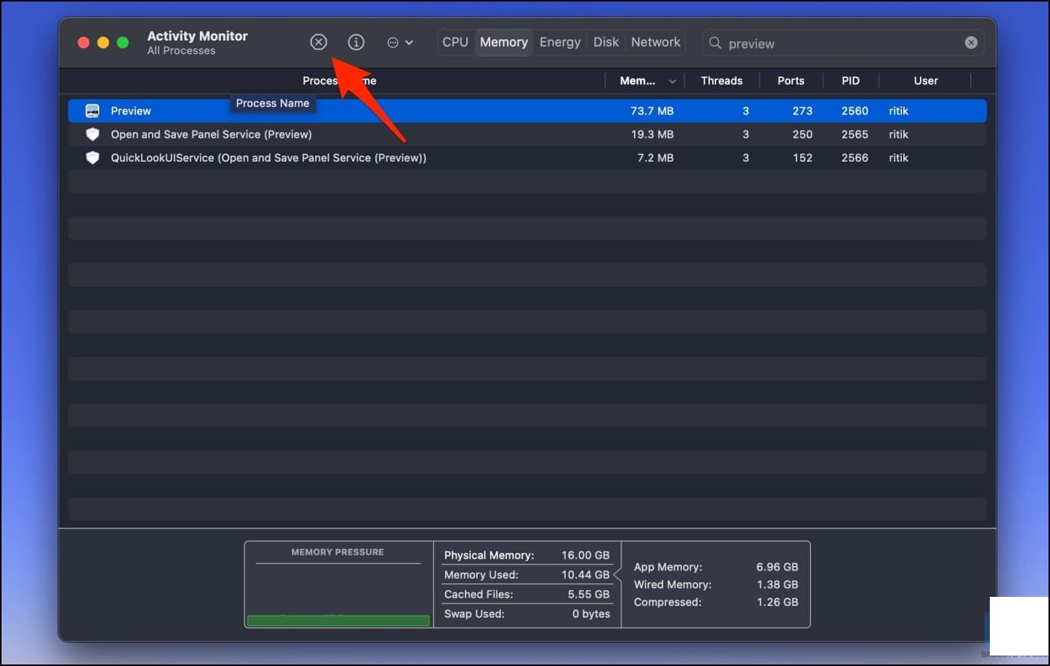1050x666 pixels.
Task: Click the Preview app icon in list
Action: click(93, 110)
